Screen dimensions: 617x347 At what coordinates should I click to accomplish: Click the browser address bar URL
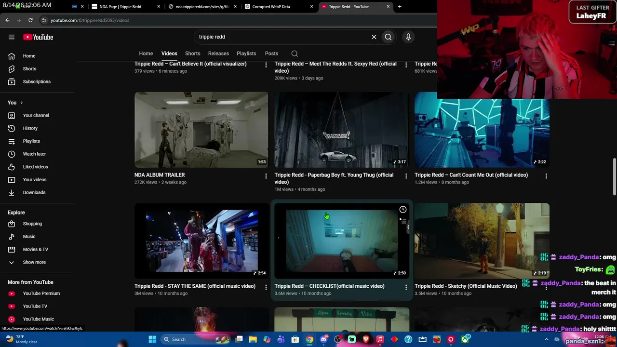point(90,20)
